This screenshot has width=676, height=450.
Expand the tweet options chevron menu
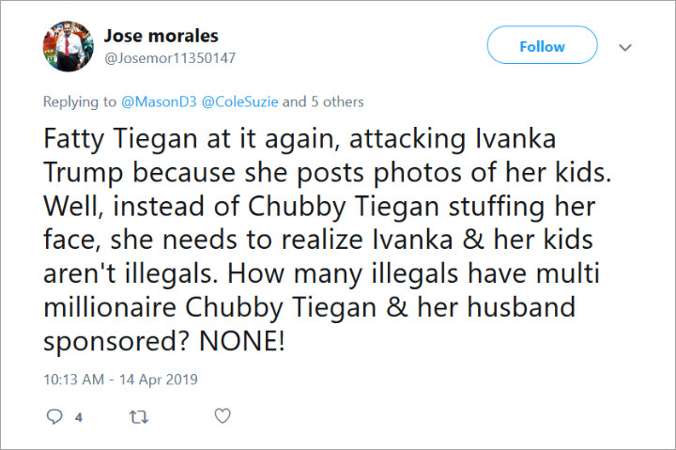click(x=625, y=47)
